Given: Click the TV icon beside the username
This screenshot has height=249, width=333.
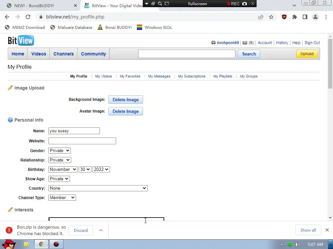Looking at the screenshot, I should pyautogui.click(x=213, y=42).
